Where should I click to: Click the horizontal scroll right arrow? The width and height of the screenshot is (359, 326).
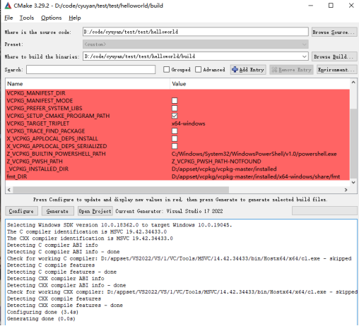(x=346, y=190)
